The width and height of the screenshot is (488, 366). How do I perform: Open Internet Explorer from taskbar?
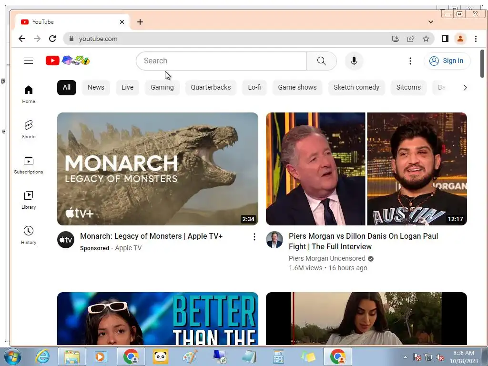pyautogui.click(x=42, y=356)
